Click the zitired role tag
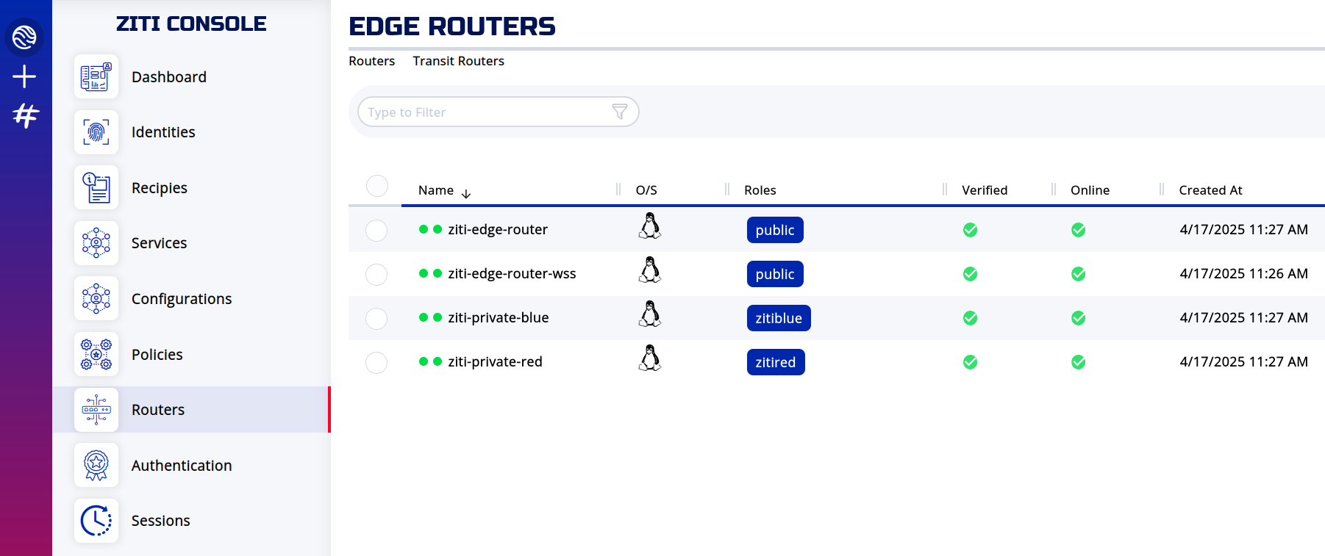The height and width of the screenshot is (556, 1325). 776,362
